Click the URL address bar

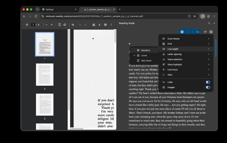[94, 16]
